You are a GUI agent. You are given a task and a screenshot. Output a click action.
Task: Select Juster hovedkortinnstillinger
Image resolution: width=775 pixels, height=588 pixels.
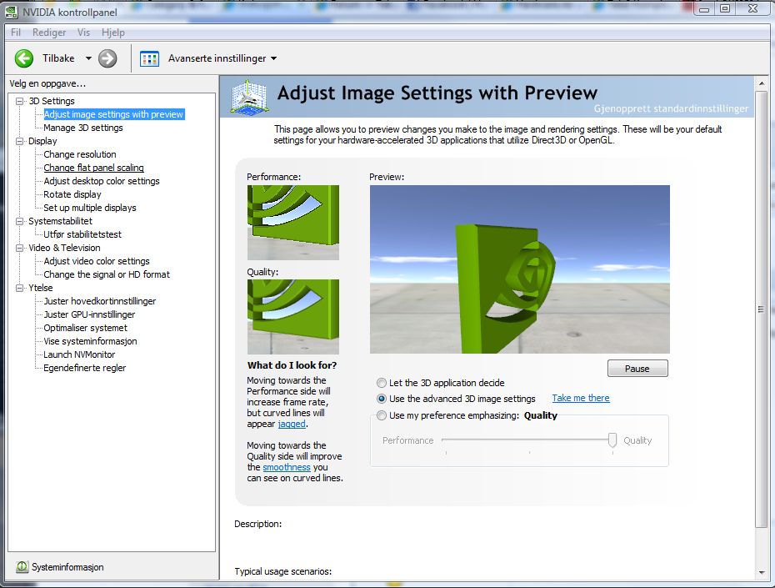[99, 301]
